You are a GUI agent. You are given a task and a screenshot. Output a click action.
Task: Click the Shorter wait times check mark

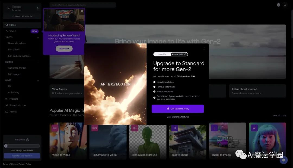pyautogui.click(x=154, y=92)
